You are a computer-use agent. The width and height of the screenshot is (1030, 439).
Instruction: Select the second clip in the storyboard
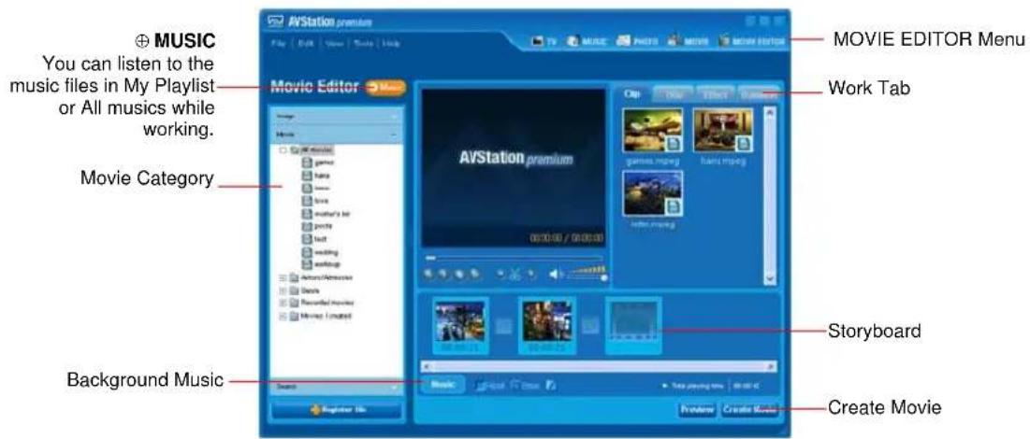[x=546, y=325]
